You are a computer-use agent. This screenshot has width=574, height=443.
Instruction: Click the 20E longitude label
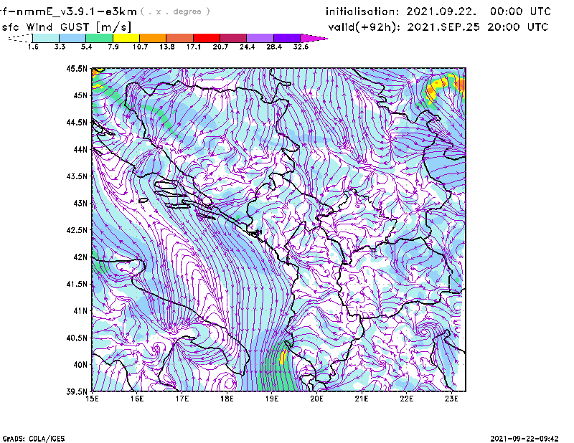pyautogui.click(x=316, y=399)
